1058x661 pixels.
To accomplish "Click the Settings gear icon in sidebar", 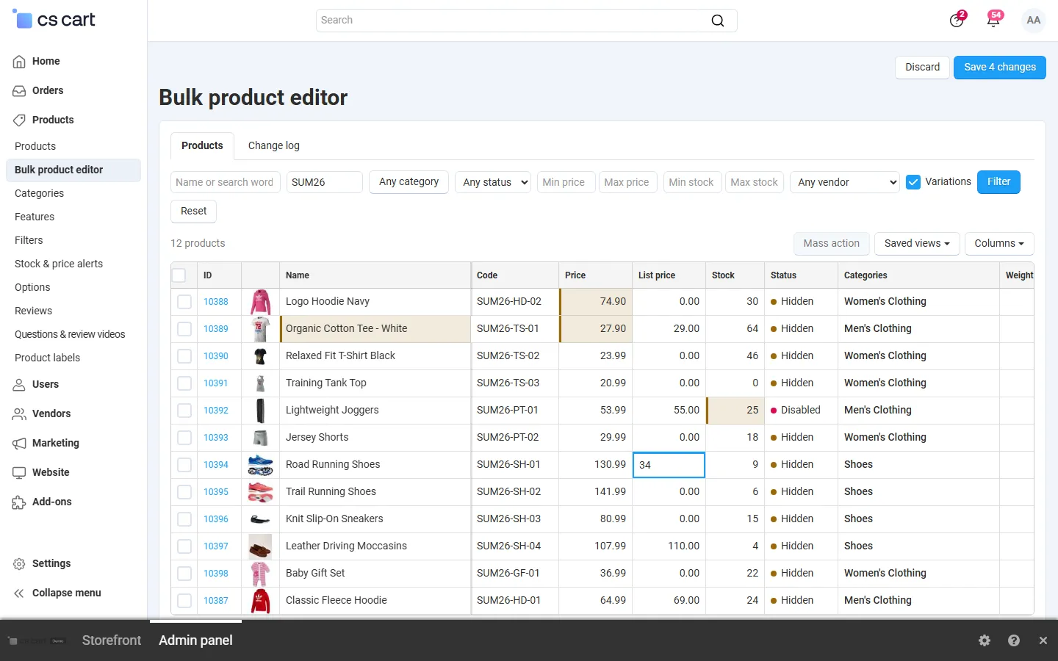I will (19, 564).
